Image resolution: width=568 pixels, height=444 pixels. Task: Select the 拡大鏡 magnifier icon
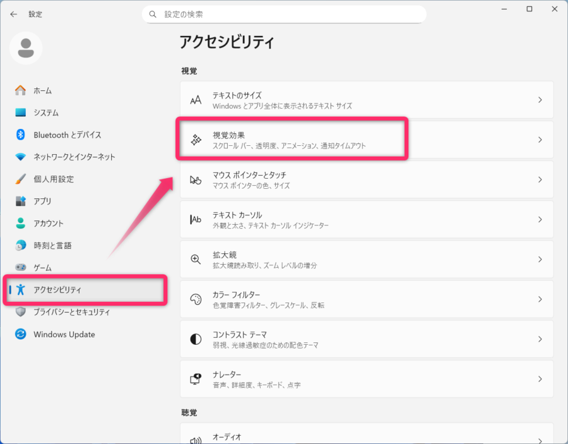pyautogui.click(x=196, y=259)
